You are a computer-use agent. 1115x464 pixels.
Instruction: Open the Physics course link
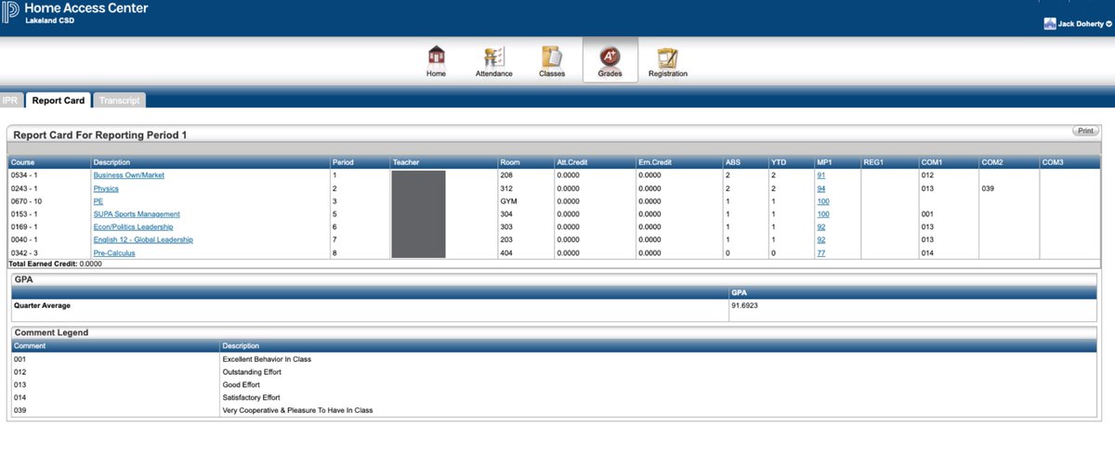[x=106, y=187]
